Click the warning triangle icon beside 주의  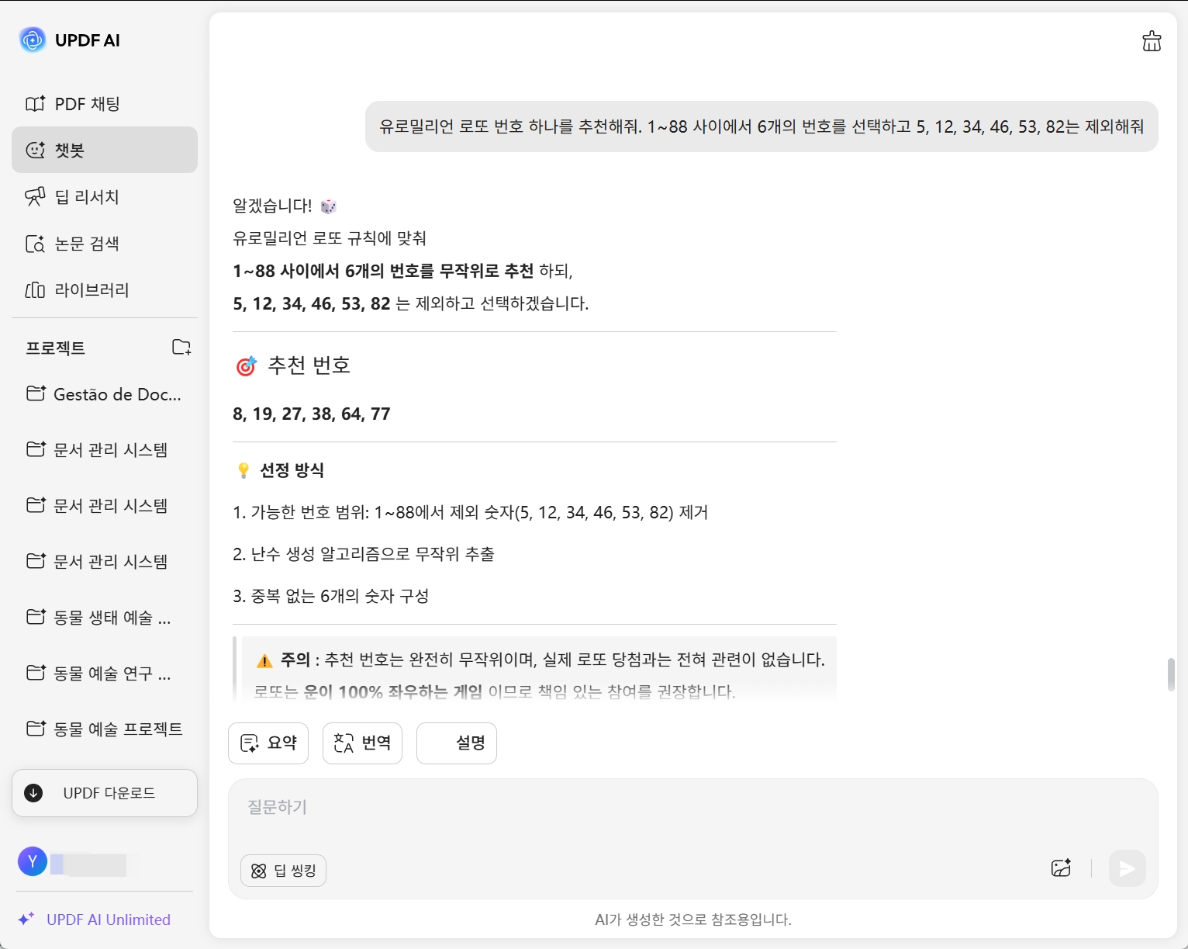click(x=264, y=660)
